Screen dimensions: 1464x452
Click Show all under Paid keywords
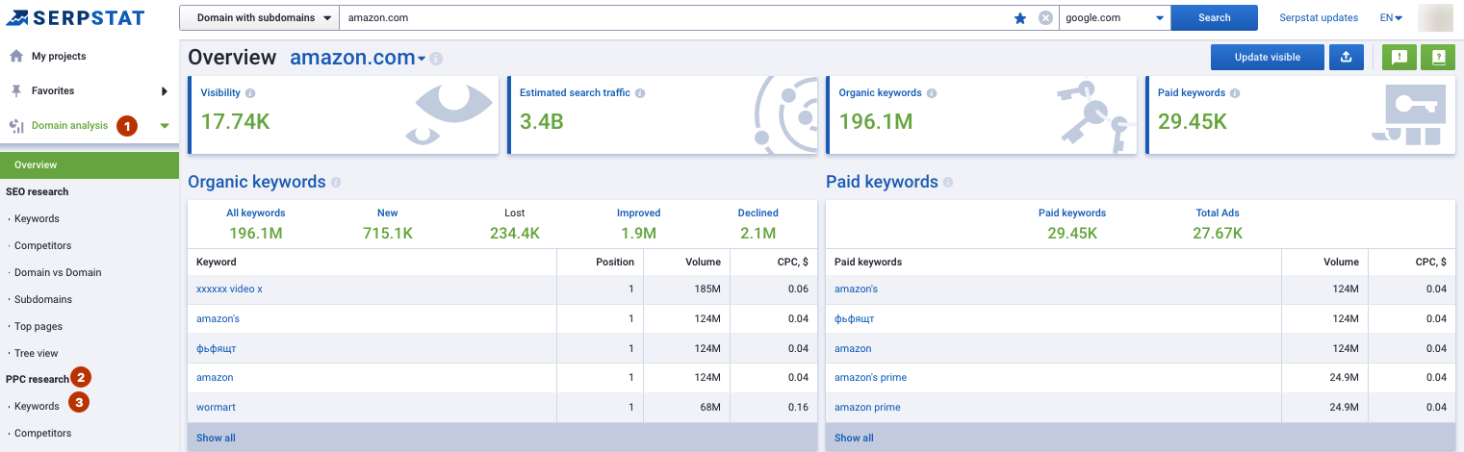pyautogui.click(x=854, y=438)
